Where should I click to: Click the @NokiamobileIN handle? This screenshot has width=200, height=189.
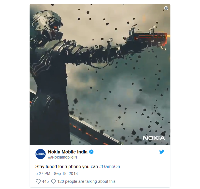(63, 157)
